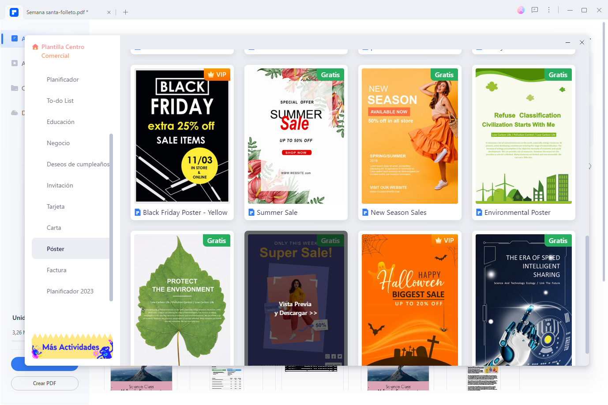Viewport: 608px width, 405px height.
Task: Open the New Season Sales template thumbnail
Action: click(410, 136)
